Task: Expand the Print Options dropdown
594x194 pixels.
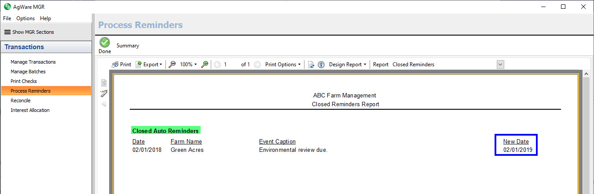Action: 283,65
